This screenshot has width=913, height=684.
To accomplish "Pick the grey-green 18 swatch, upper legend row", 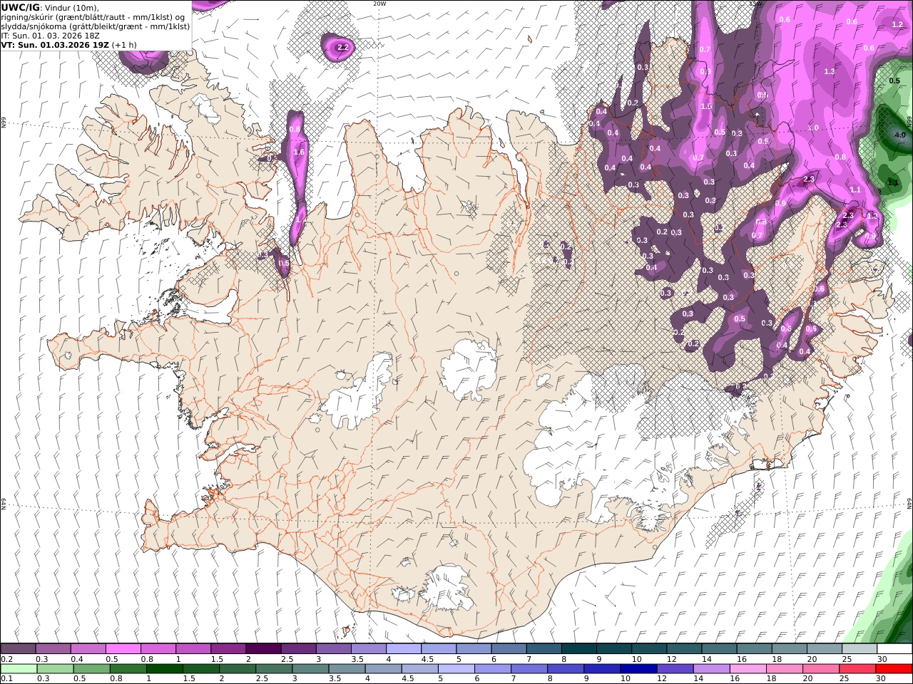I will coord(789,649).
